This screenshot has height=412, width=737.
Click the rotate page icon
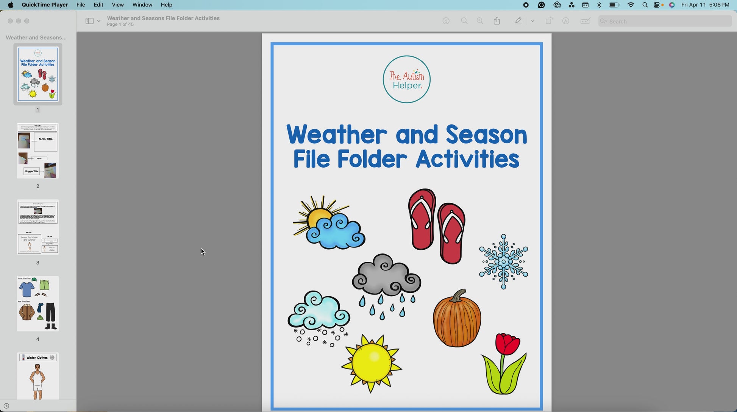[549, 21]
